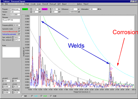The width and height of the screenshot is (138, 99).
Task: Open the File menu
Action: [x=2, y=4]
